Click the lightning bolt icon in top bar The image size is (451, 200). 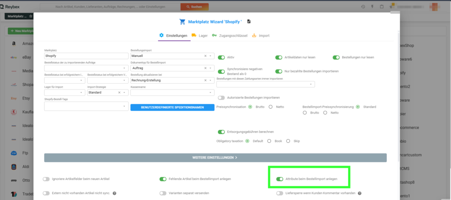(x=372, y=6)
